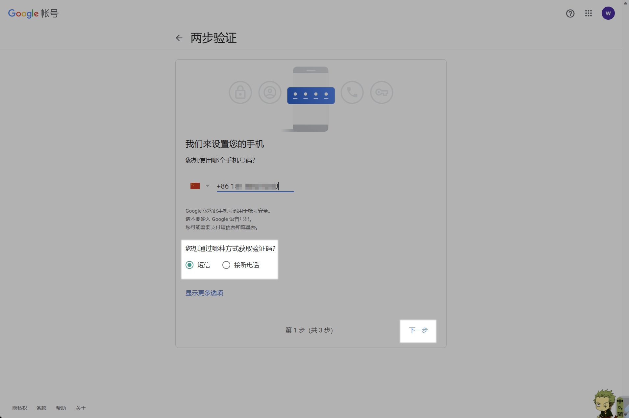Click 显示更多选项 link
629x418 pixels.
pyautogui.click(x=204, y=293)
